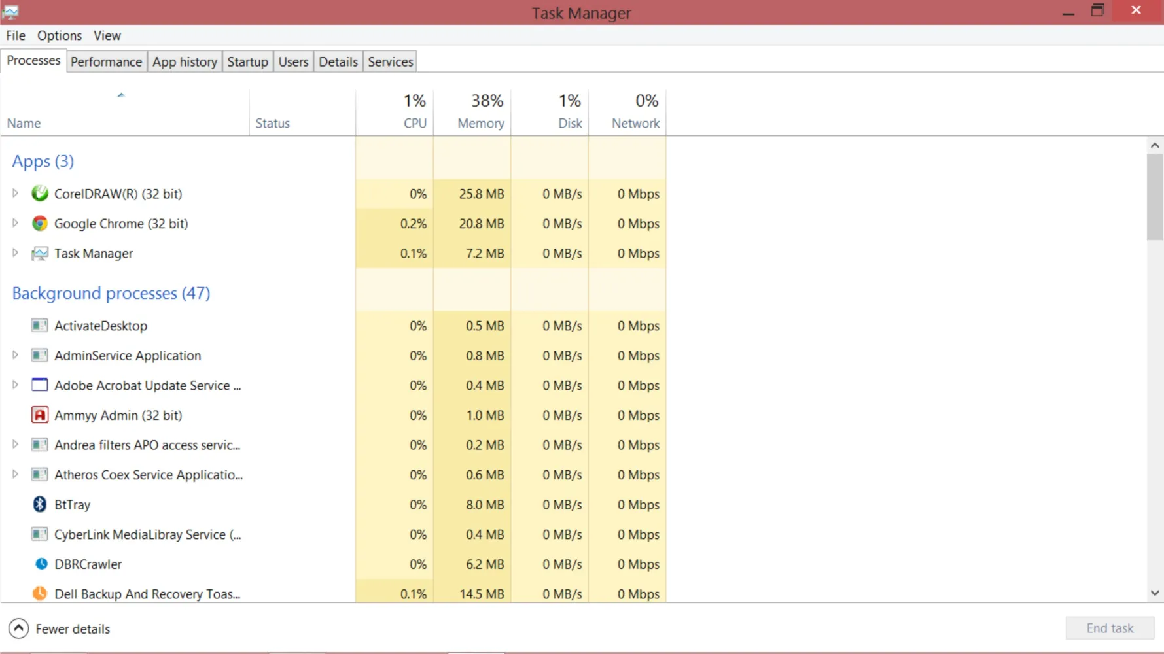Expand Andrea filters APO access service
Image resolution: width=1164 pixels, height=654 pixels.
[15, 444]
